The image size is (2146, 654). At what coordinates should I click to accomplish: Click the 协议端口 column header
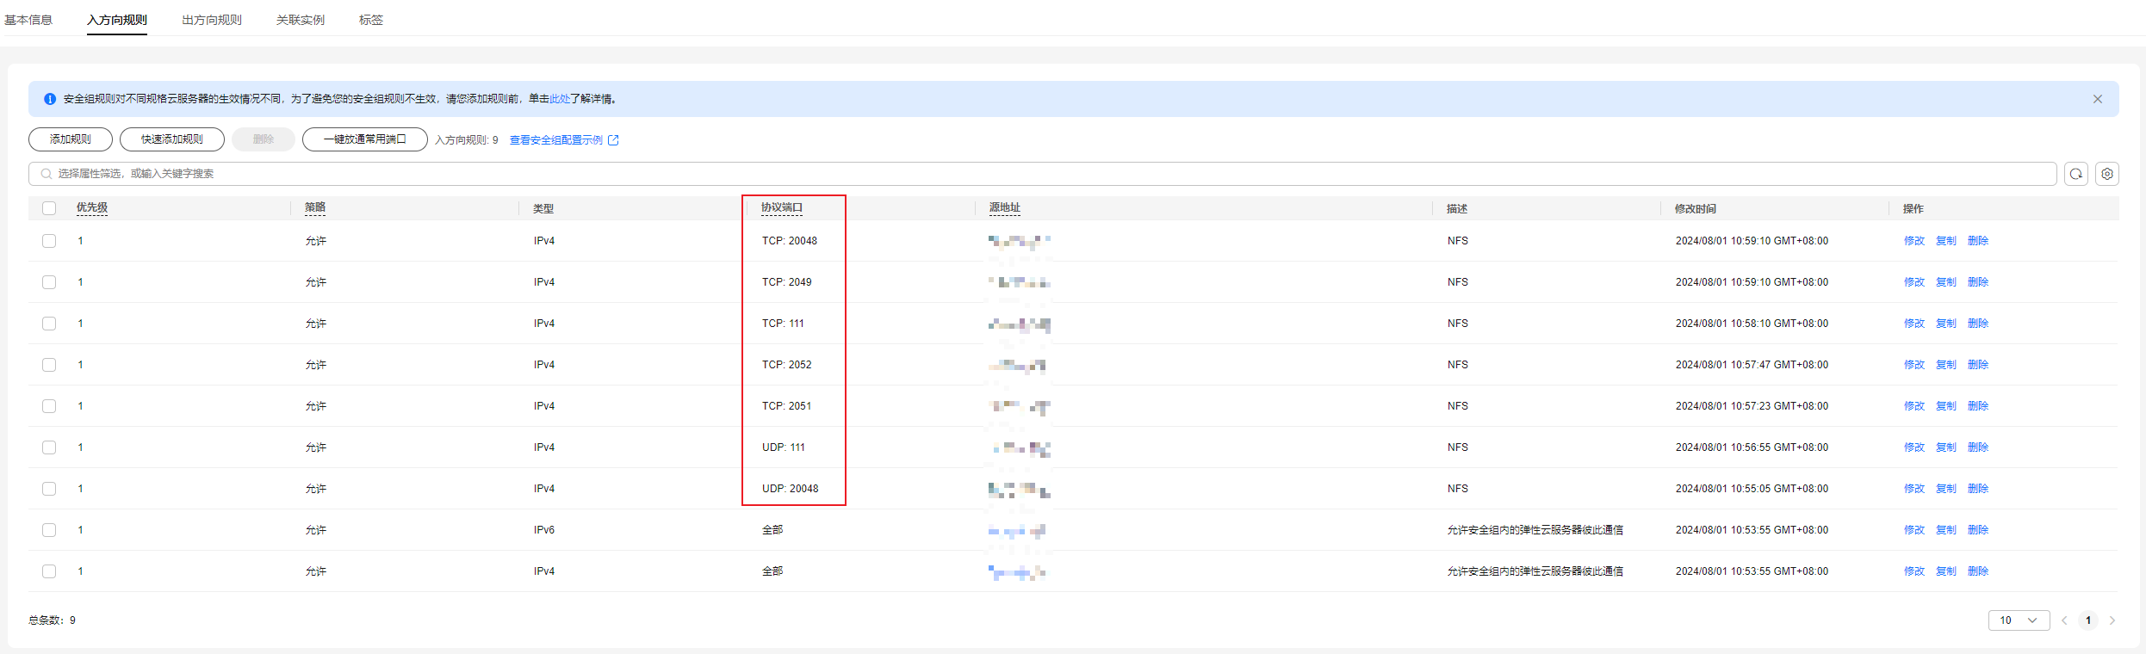(781, 208)
